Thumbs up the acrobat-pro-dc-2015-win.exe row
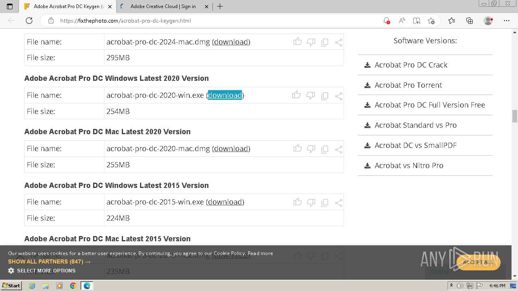Image resolution: width=518 pixels, height=291 pixels. (297, 201)
